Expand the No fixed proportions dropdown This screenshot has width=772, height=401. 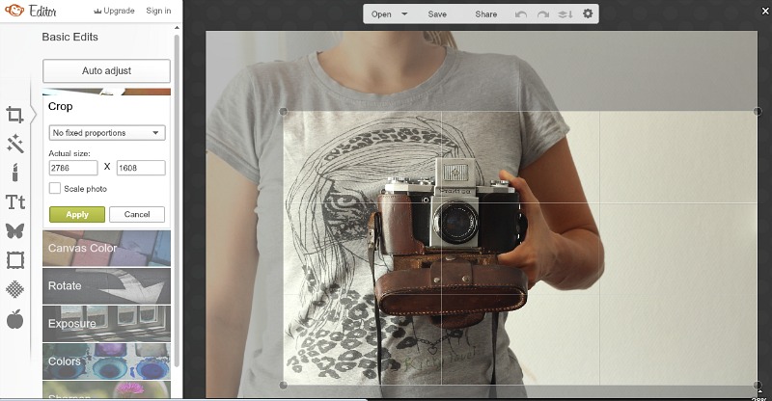click(107, 133)
